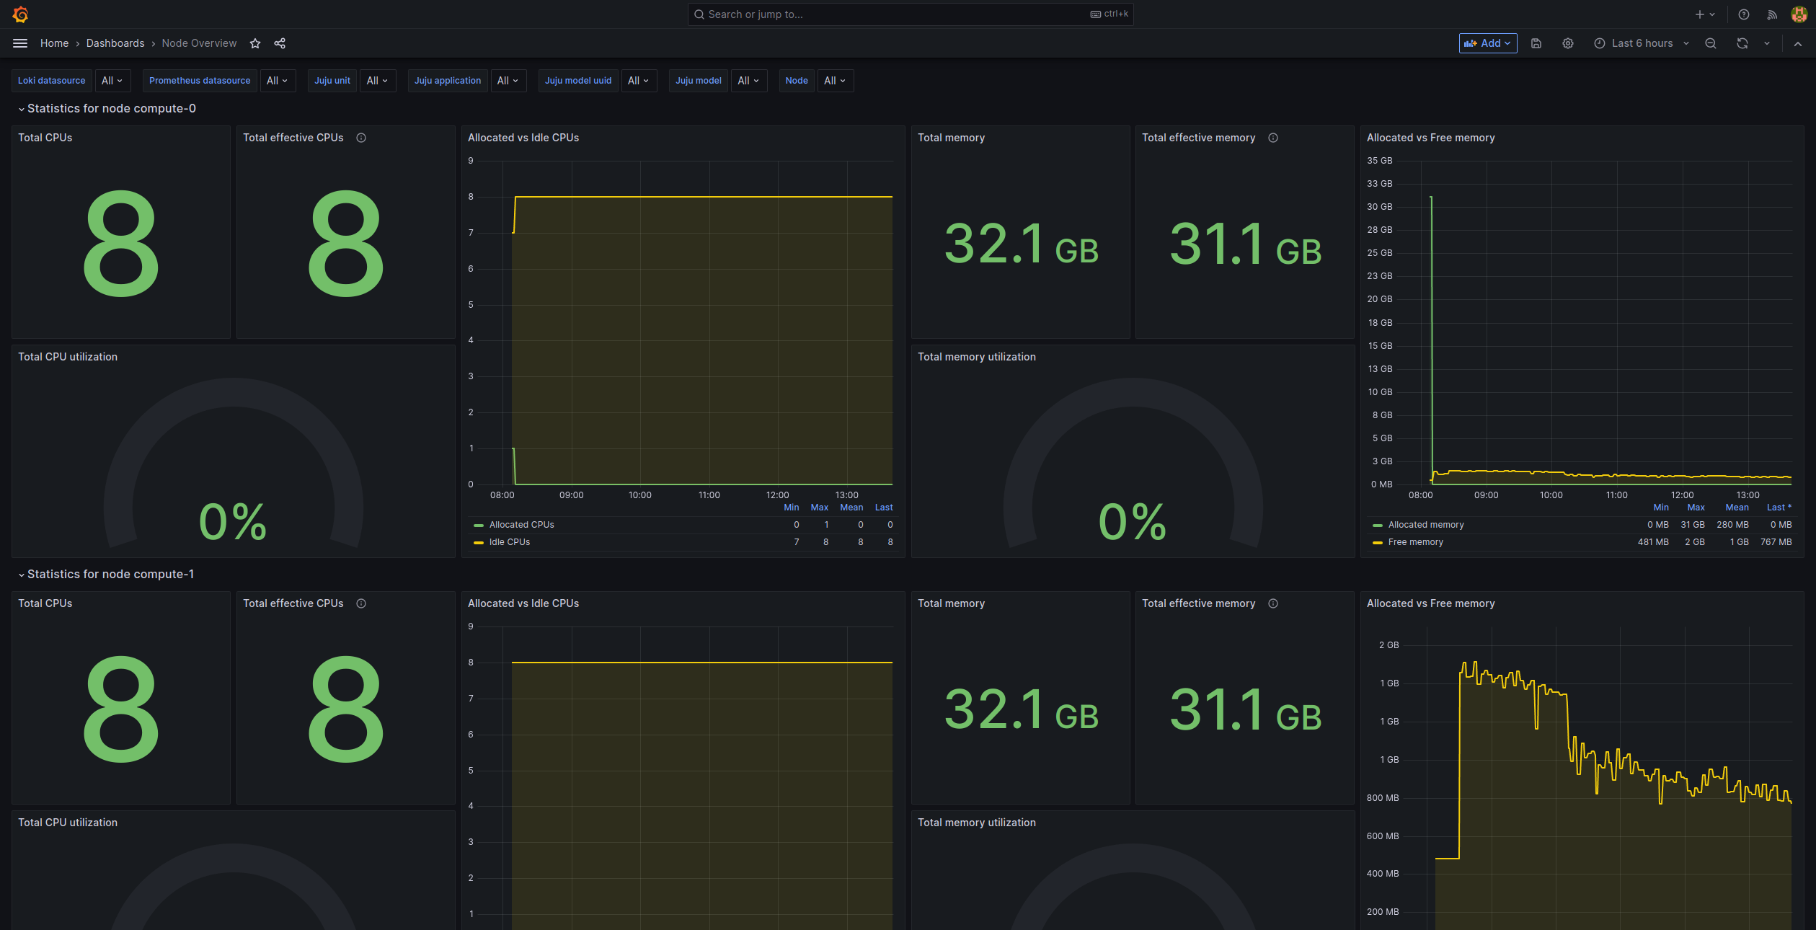Viewport: 1816px width, 930px height.
Task: Click the Grafana logo icon
Action: tap(20, 14)
